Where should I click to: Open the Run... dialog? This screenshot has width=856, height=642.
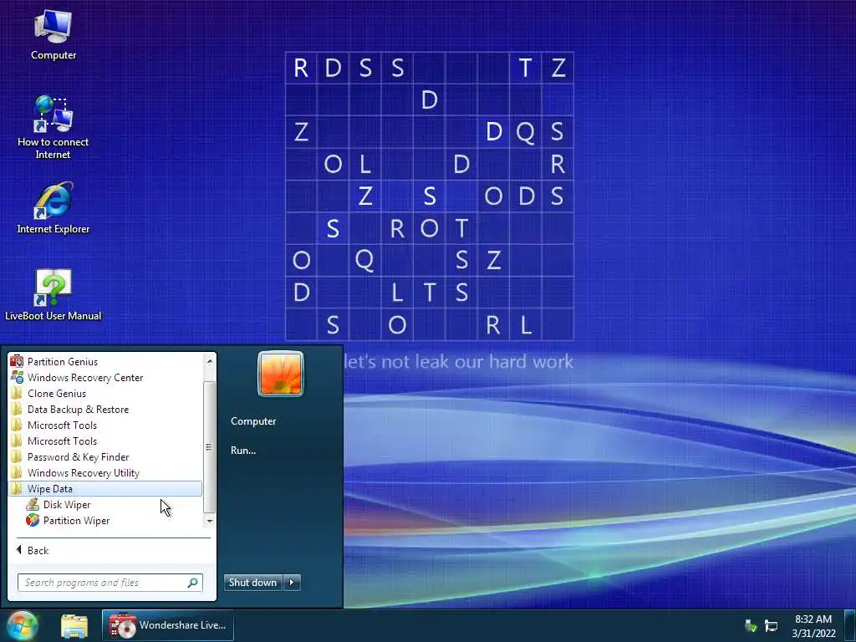click(x=243, y=451)
